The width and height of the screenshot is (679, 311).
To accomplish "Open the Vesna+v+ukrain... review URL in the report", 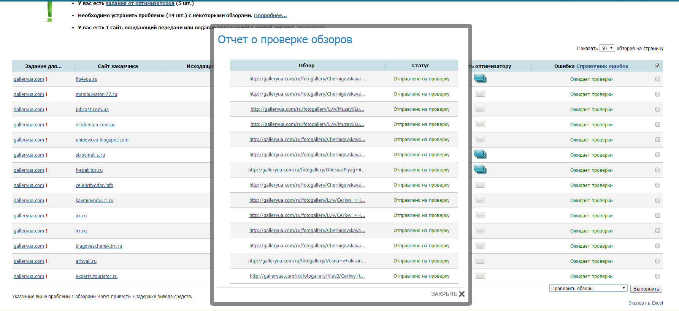I will 307,261.
